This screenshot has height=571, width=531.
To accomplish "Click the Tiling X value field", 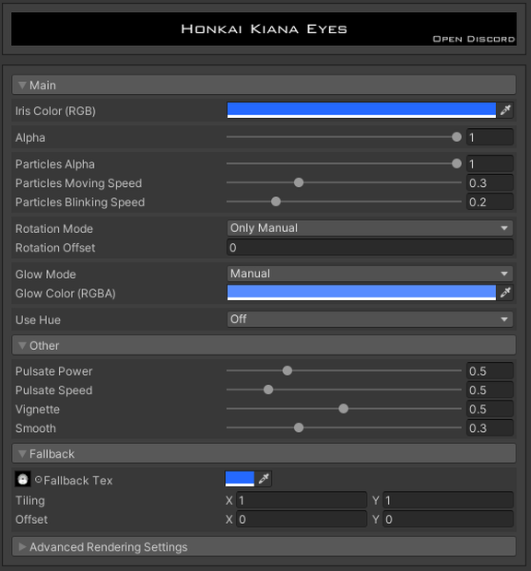I will pyautogui.click(x=301, y=500).
